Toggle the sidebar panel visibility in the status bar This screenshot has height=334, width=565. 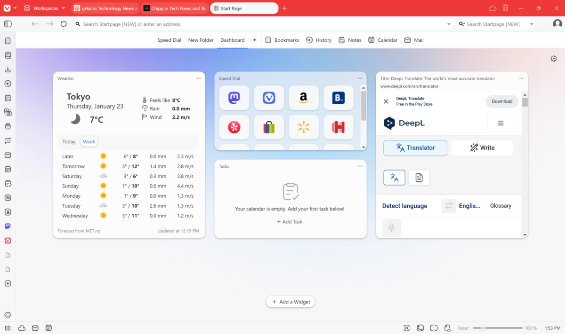pos(7,327)
